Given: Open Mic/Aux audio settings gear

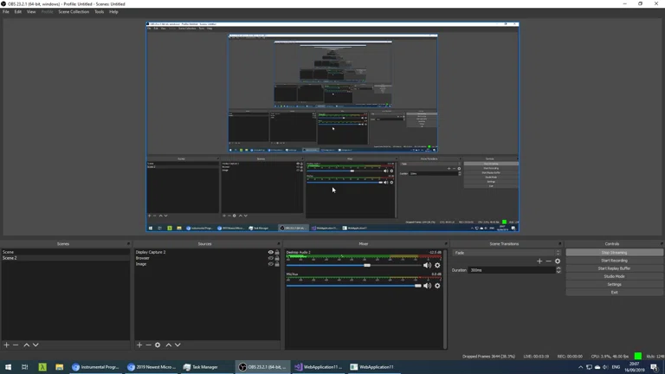Looking at the screenshot, I should tap(437, 286).
